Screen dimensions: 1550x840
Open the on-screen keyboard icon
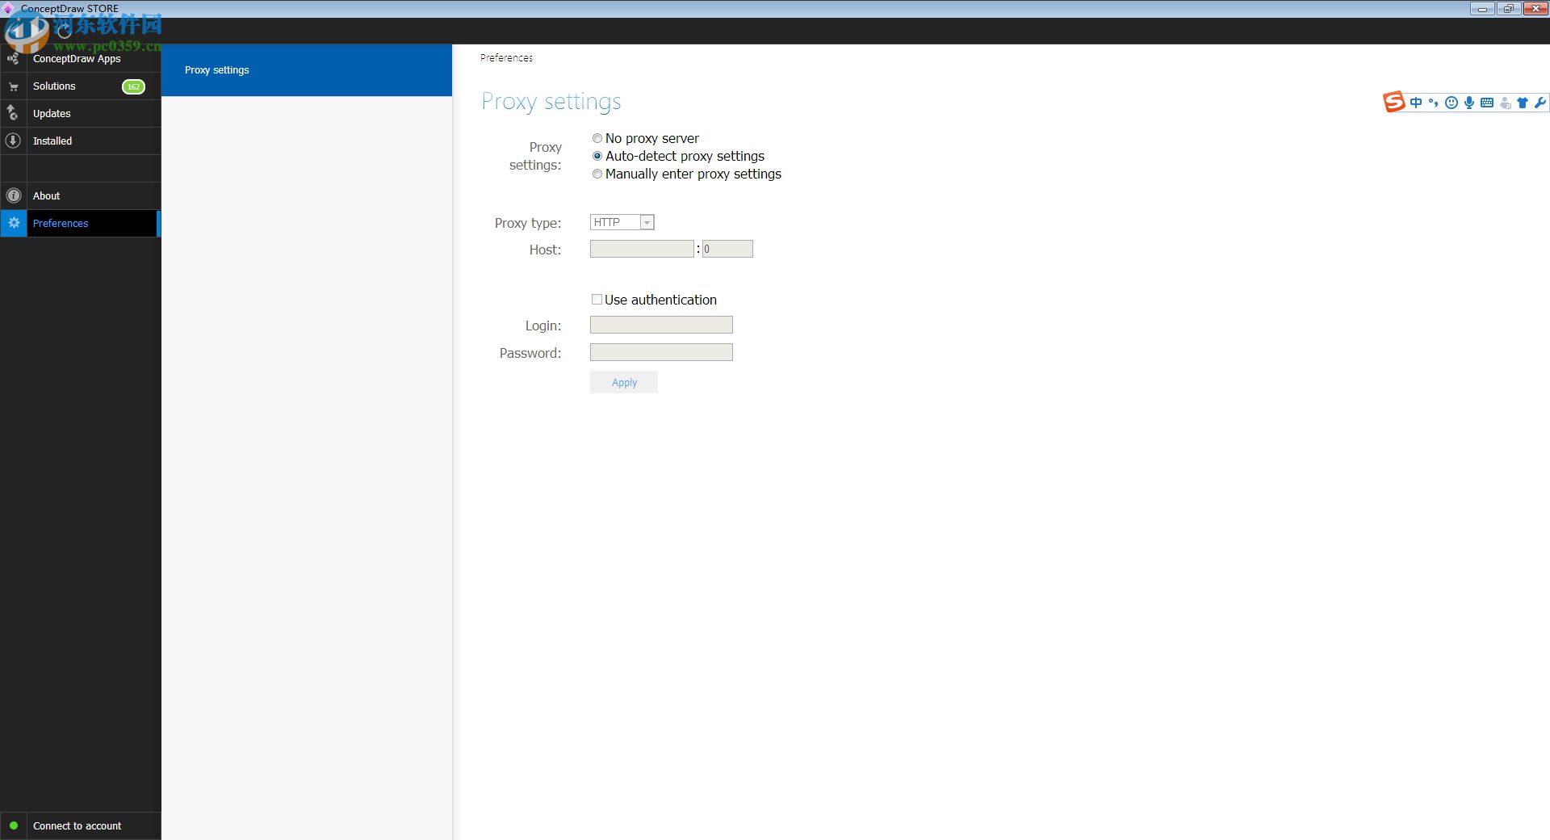[x=1487, y=103]
